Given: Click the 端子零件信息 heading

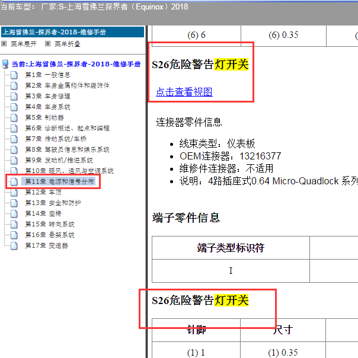Looking at the screenshot, I should tap(186, 218).
